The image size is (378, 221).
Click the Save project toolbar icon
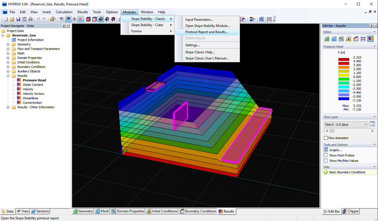coord(18,19)
